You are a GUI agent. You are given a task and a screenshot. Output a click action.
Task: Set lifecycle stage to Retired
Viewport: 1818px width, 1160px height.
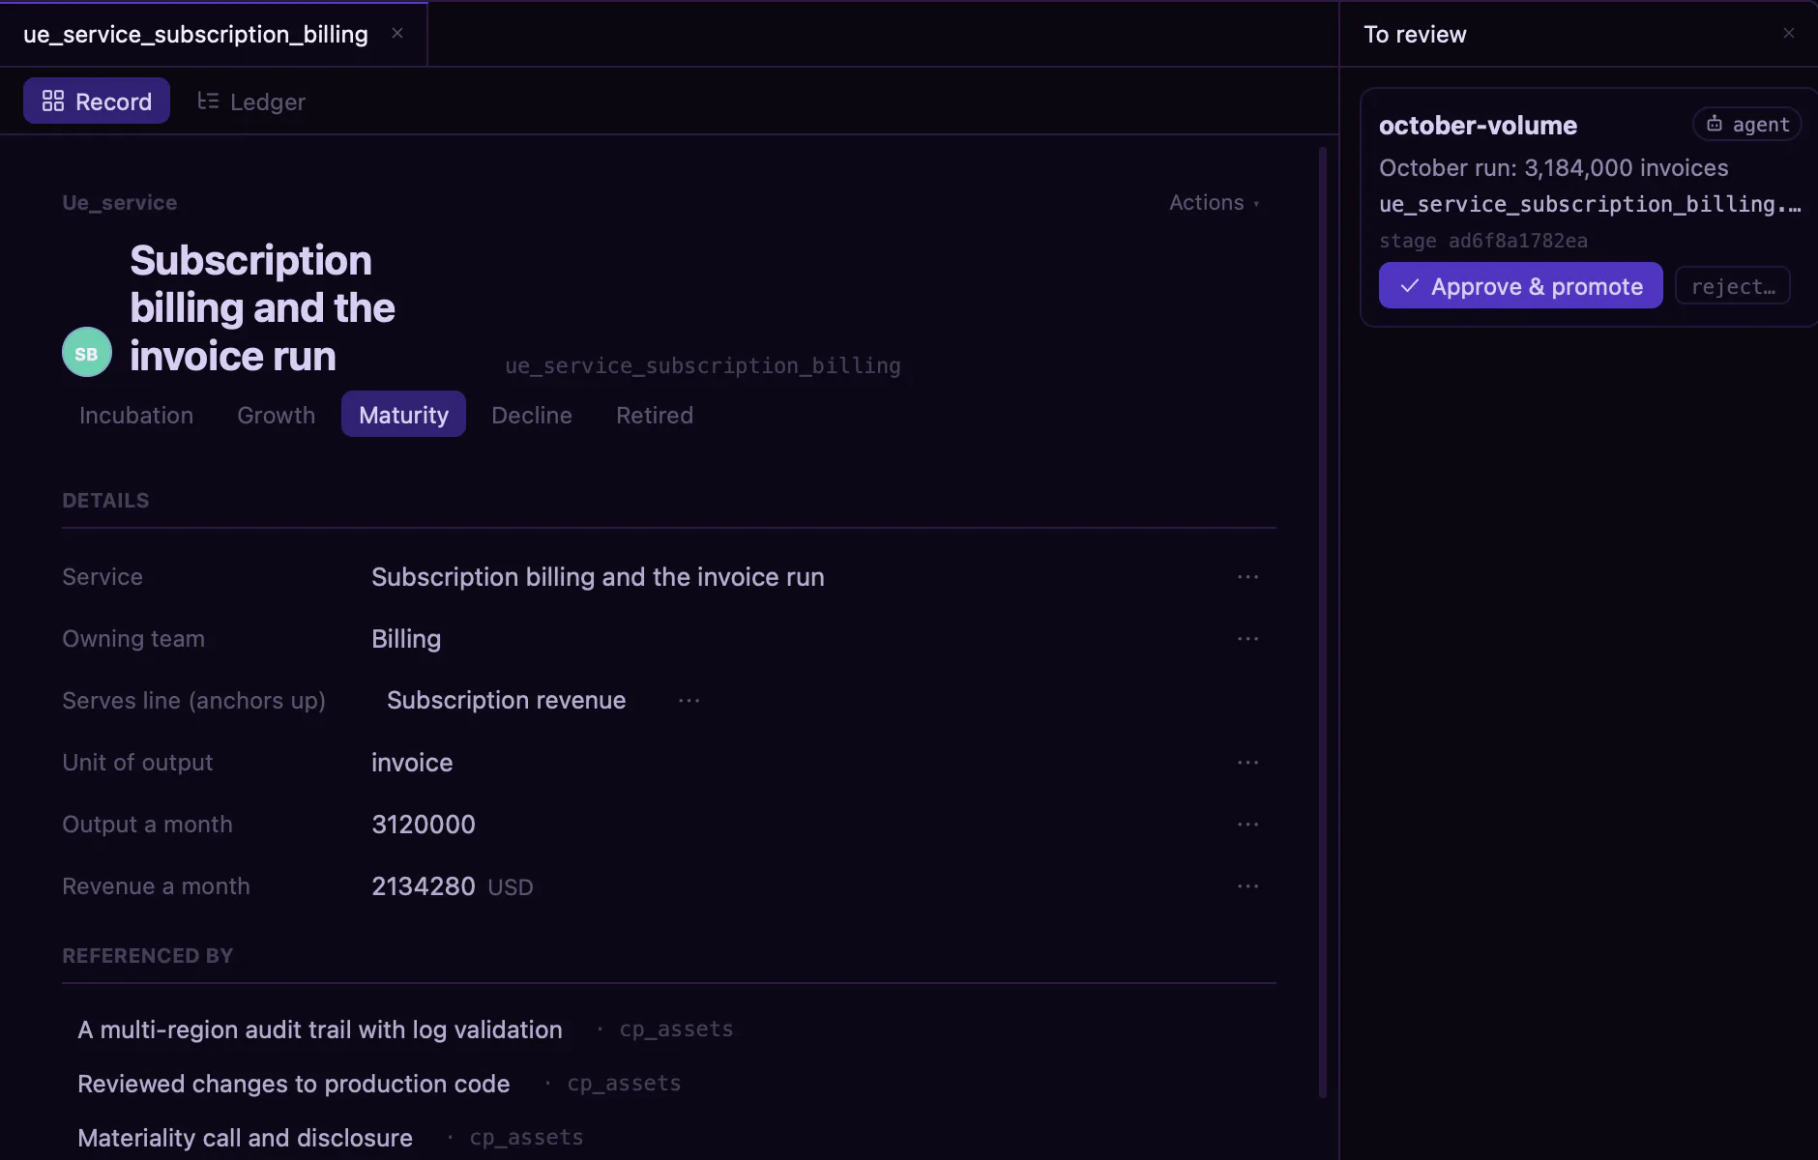pyautogui.click(x=655, y=415)
